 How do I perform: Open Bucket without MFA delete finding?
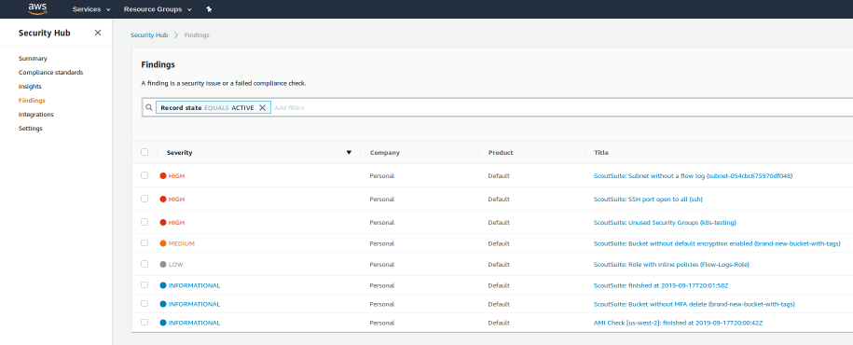[x=695, y=304]
